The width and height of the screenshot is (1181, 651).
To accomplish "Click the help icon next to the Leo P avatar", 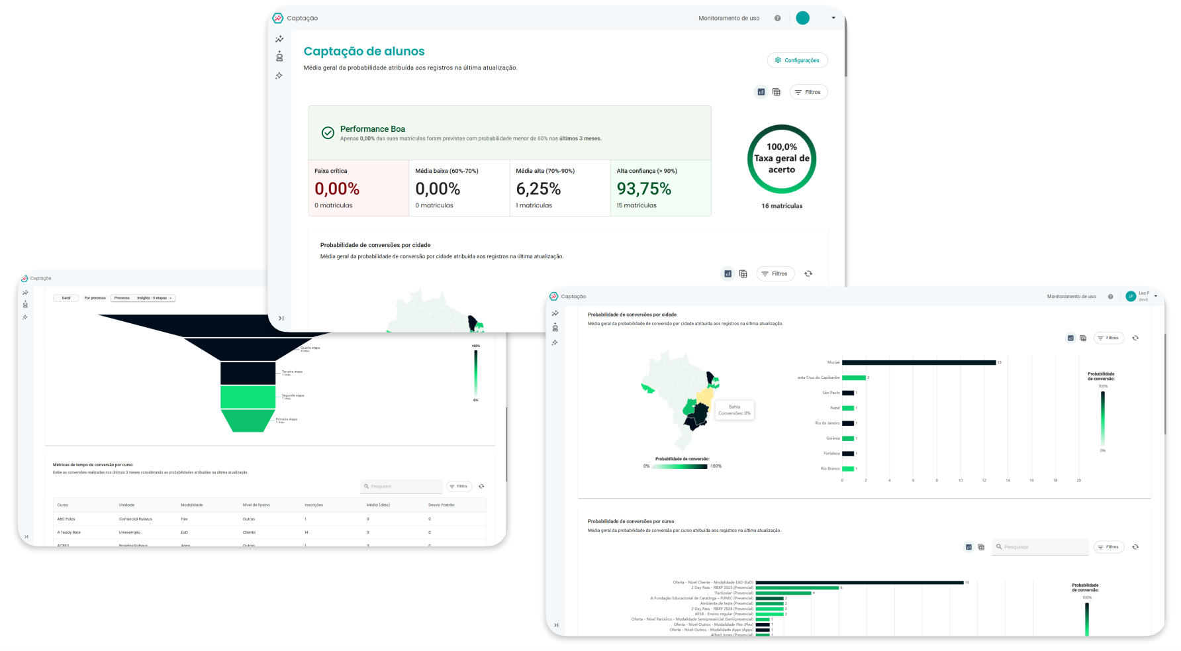I will (1110, 297).
